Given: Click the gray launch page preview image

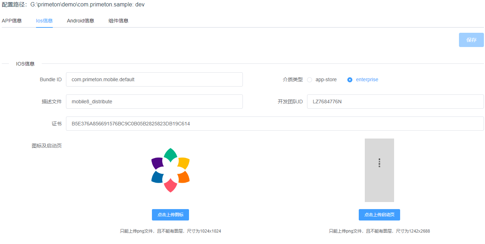Looking at the screenshot, I should pos(379,170).
